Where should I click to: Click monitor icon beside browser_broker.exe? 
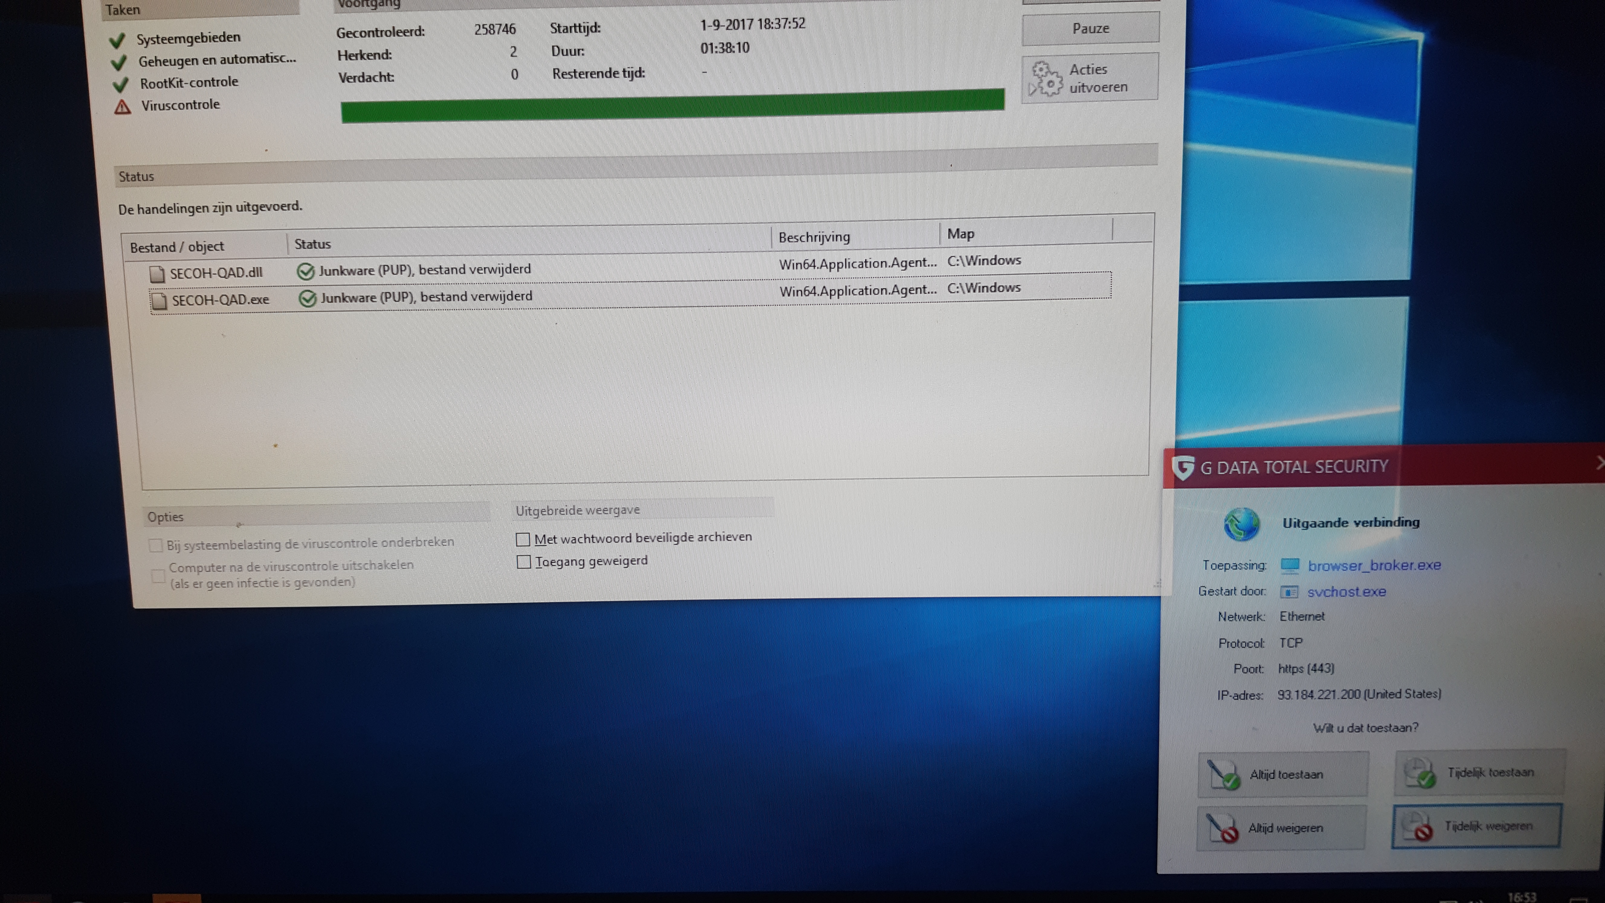pyautogui.click(x=1290, y=566)
